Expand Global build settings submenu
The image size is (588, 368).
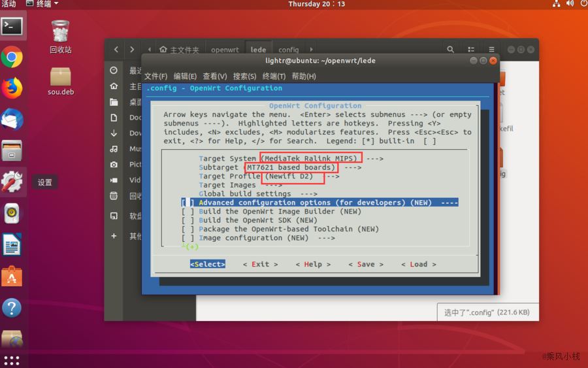pyautogui.click(x=258, y=194)
